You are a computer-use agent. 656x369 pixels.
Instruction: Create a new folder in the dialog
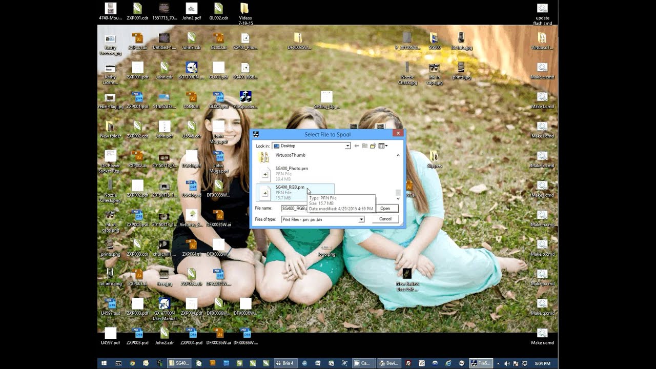(x=373, y=146)
